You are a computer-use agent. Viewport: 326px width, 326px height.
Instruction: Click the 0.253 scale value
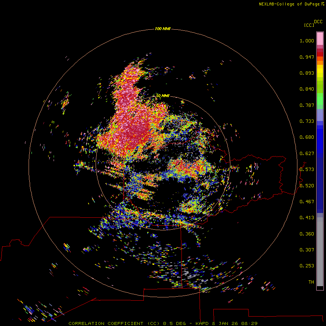click(307, 266)
